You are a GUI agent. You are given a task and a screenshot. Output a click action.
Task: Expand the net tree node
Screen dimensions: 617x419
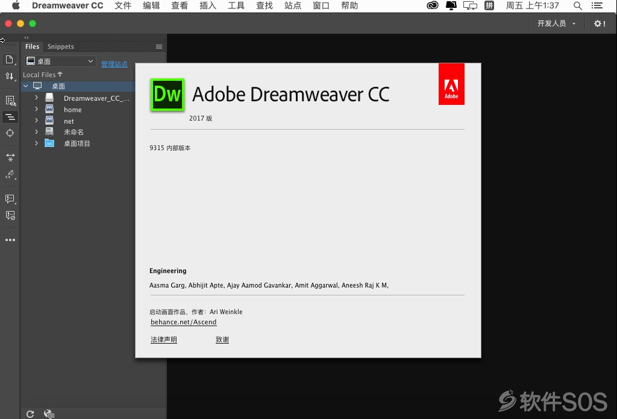point(36,120)
